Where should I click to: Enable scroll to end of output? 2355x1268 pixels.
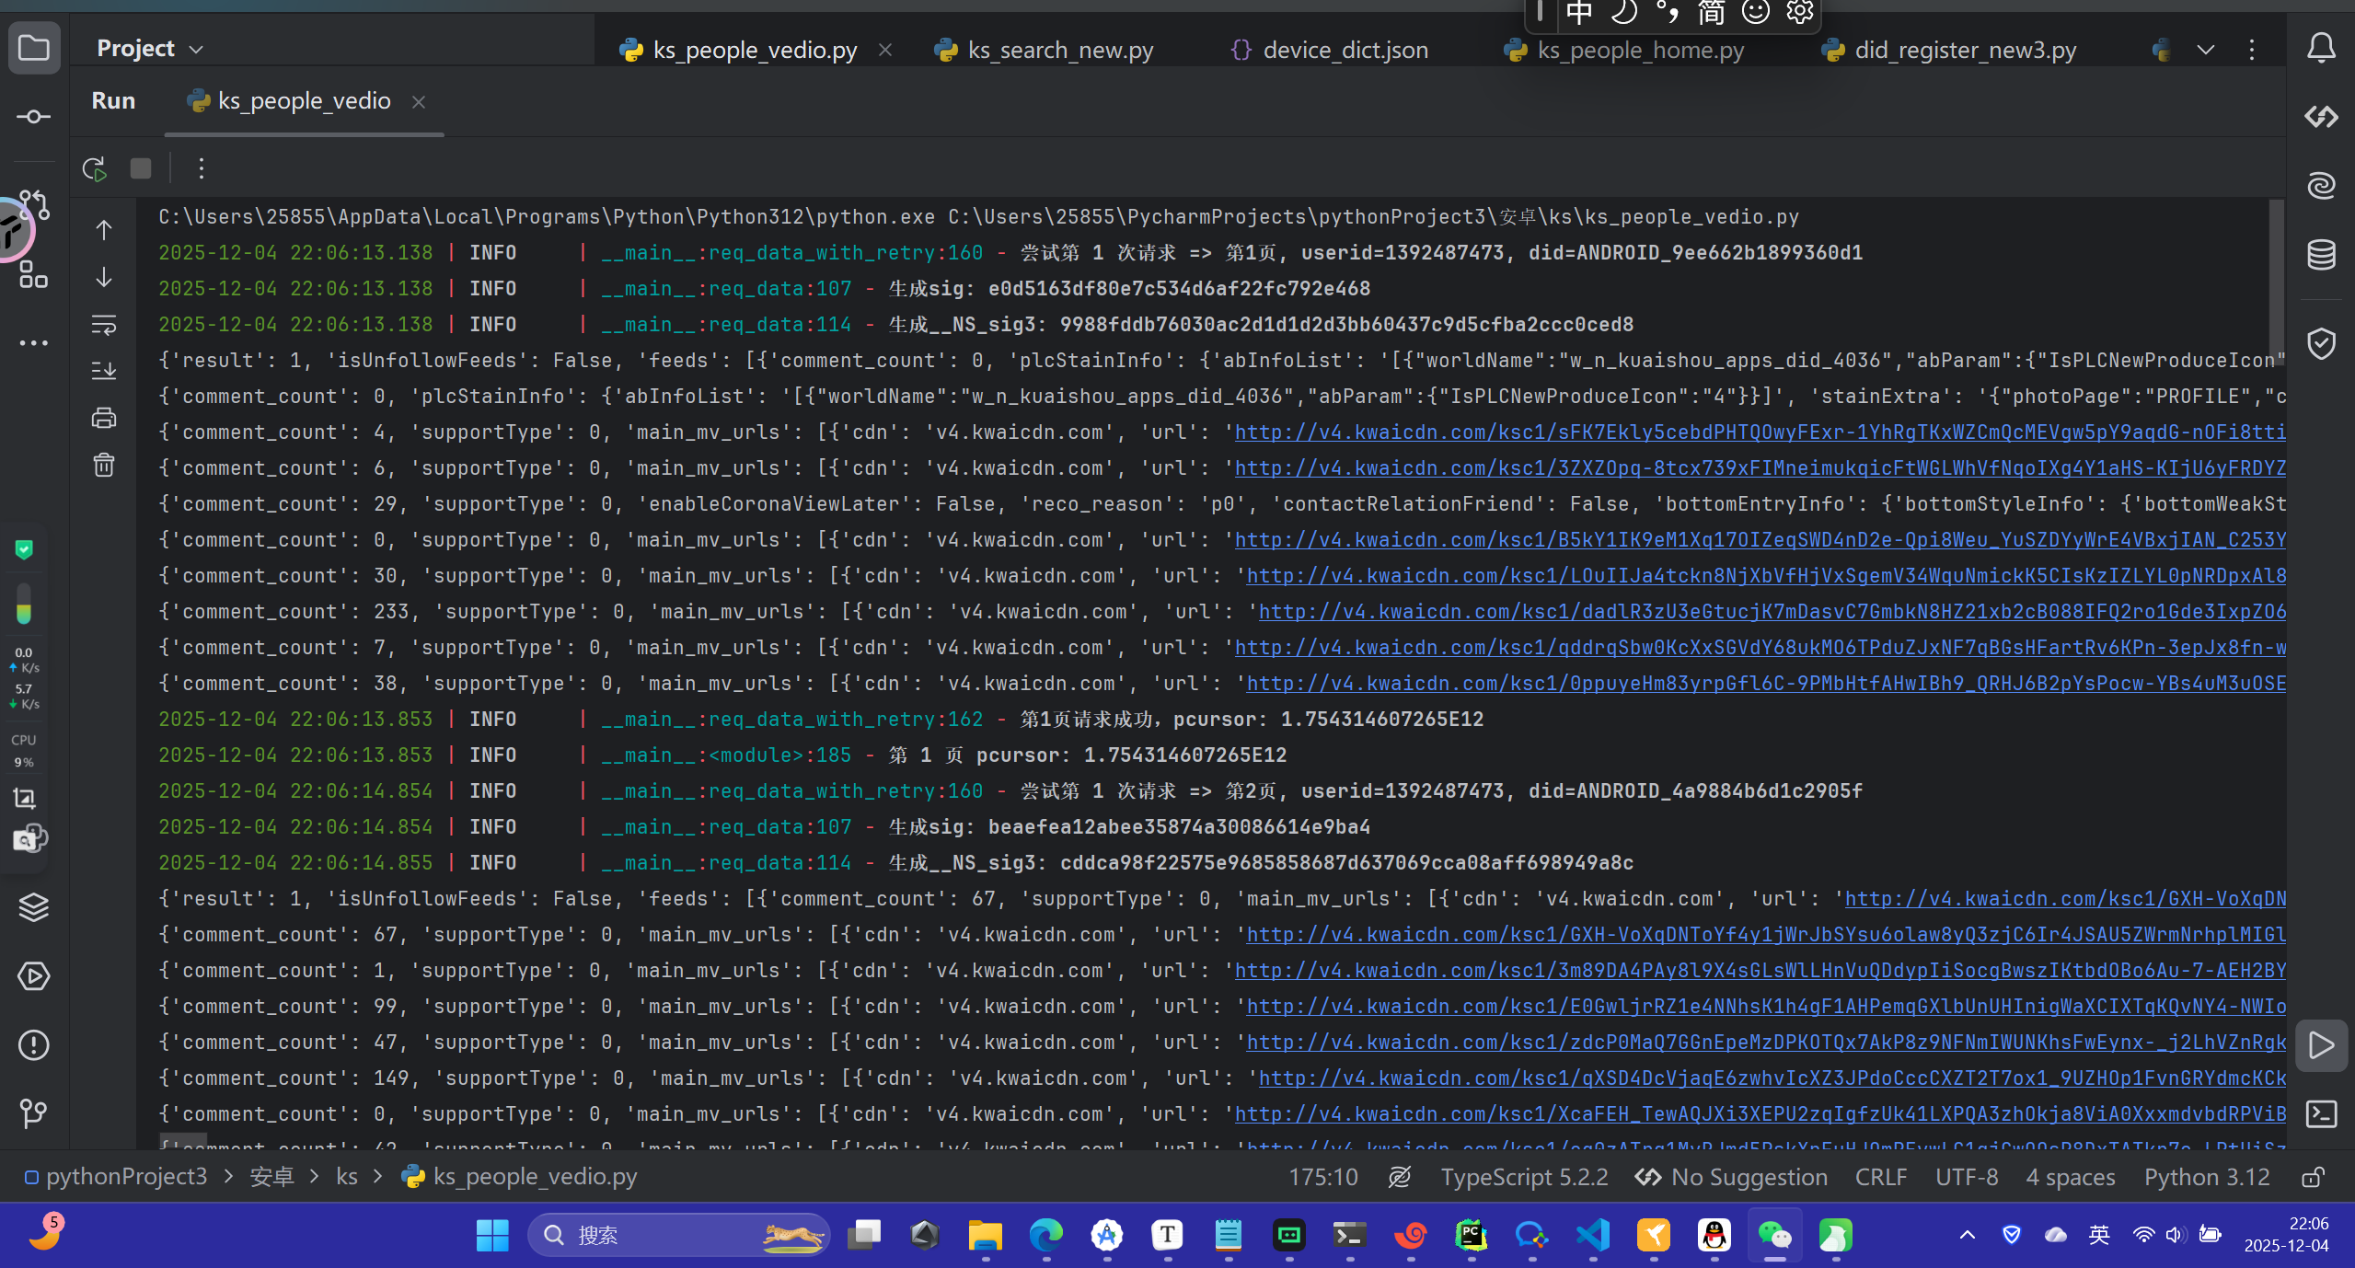tap(104, 371)
